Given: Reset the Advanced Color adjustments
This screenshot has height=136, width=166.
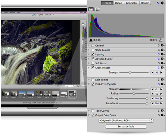Looking at the screenshot, I should coord(158,59).
